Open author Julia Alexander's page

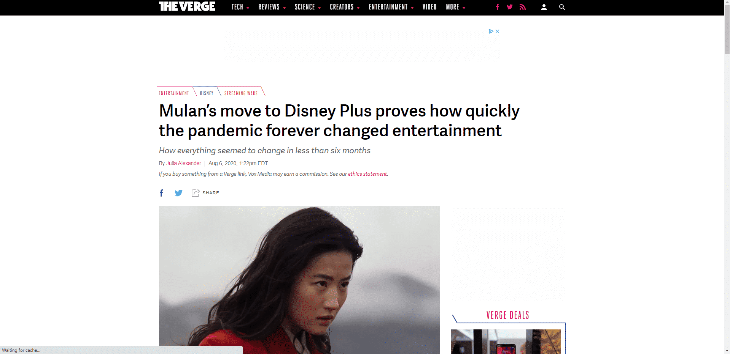click(183, 163)
